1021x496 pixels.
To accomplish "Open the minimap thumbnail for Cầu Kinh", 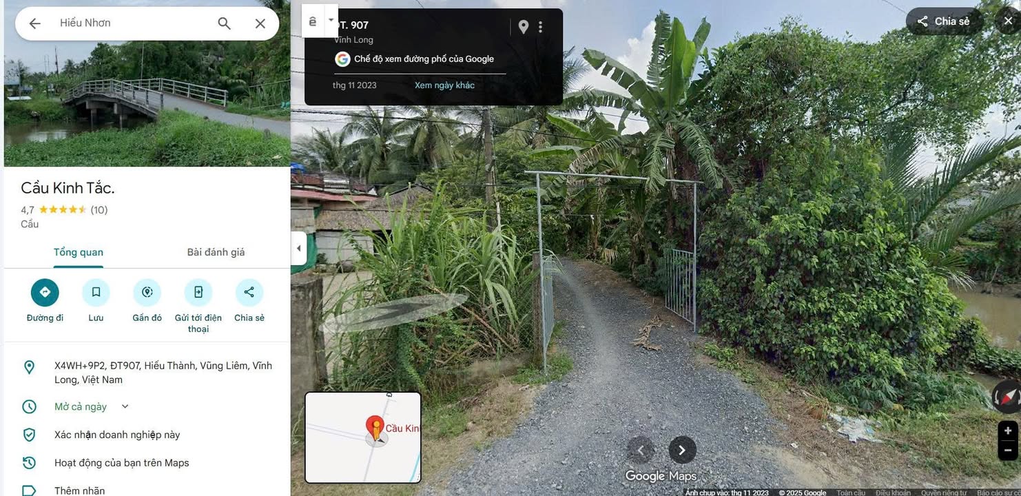I will (363, 437).
